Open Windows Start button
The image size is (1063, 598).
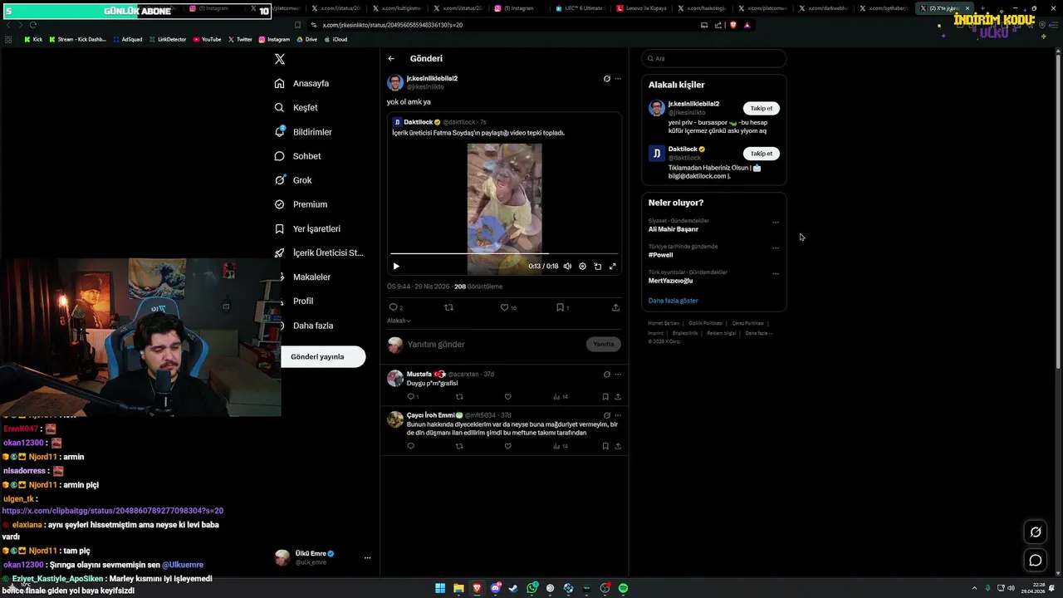(440, 588)
